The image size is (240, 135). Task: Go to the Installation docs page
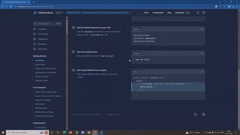point(40,60)
